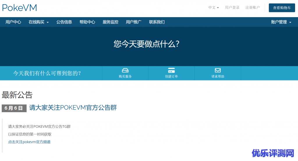
Task: Click the envelope icon for 请求帮助
Action: coord(218,70)
